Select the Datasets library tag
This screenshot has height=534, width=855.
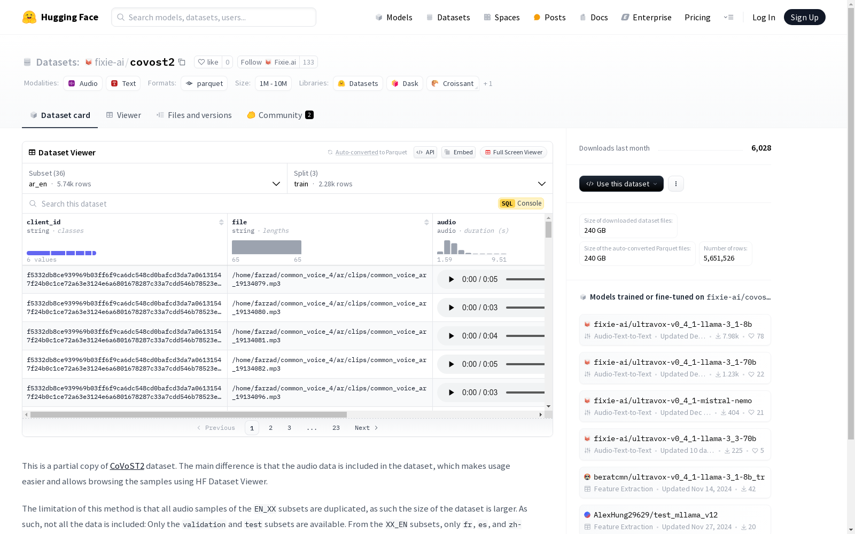point(358,83)
